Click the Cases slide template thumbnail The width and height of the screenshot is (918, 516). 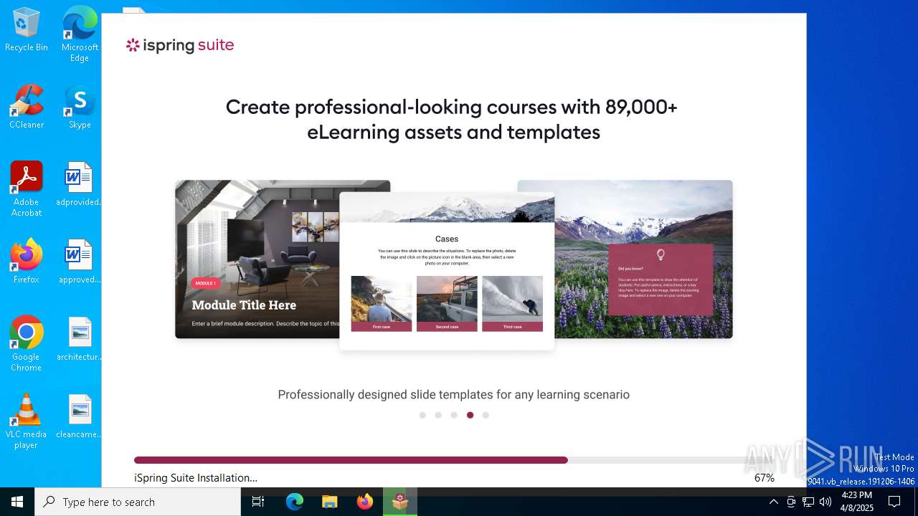pyautogui.click(x=447, y=271)
